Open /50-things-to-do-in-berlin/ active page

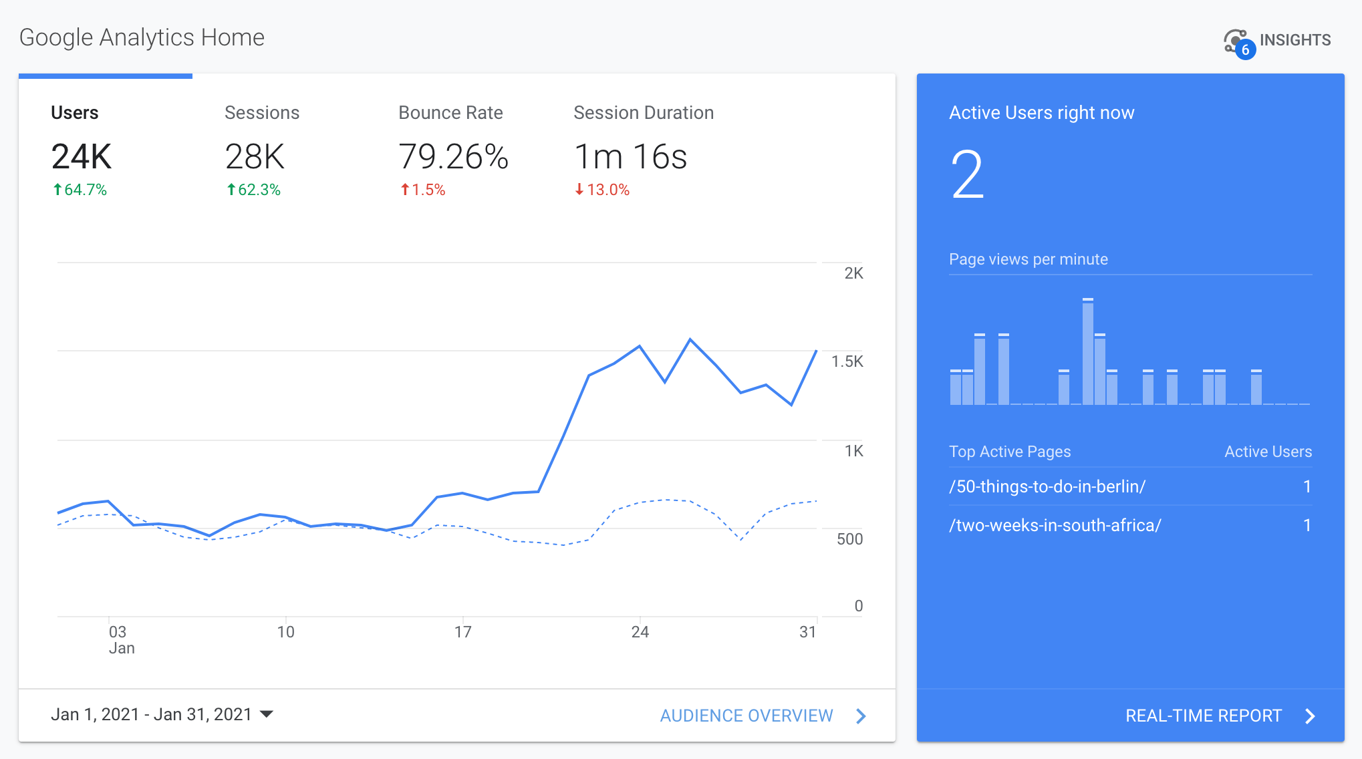[x=1047, y=486]
